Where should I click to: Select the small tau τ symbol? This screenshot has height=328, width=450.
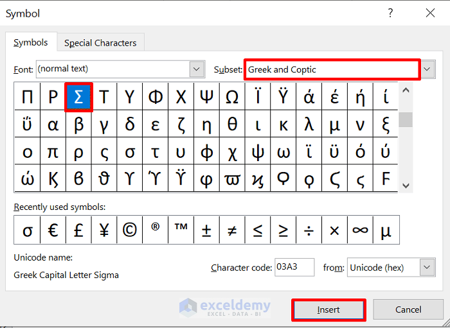tap(156, 151)
